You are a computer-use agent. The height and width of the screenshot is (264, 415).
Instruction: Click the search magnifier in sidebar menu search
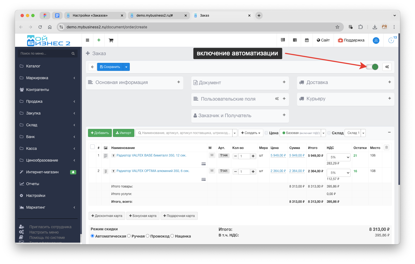coord(73,53)
